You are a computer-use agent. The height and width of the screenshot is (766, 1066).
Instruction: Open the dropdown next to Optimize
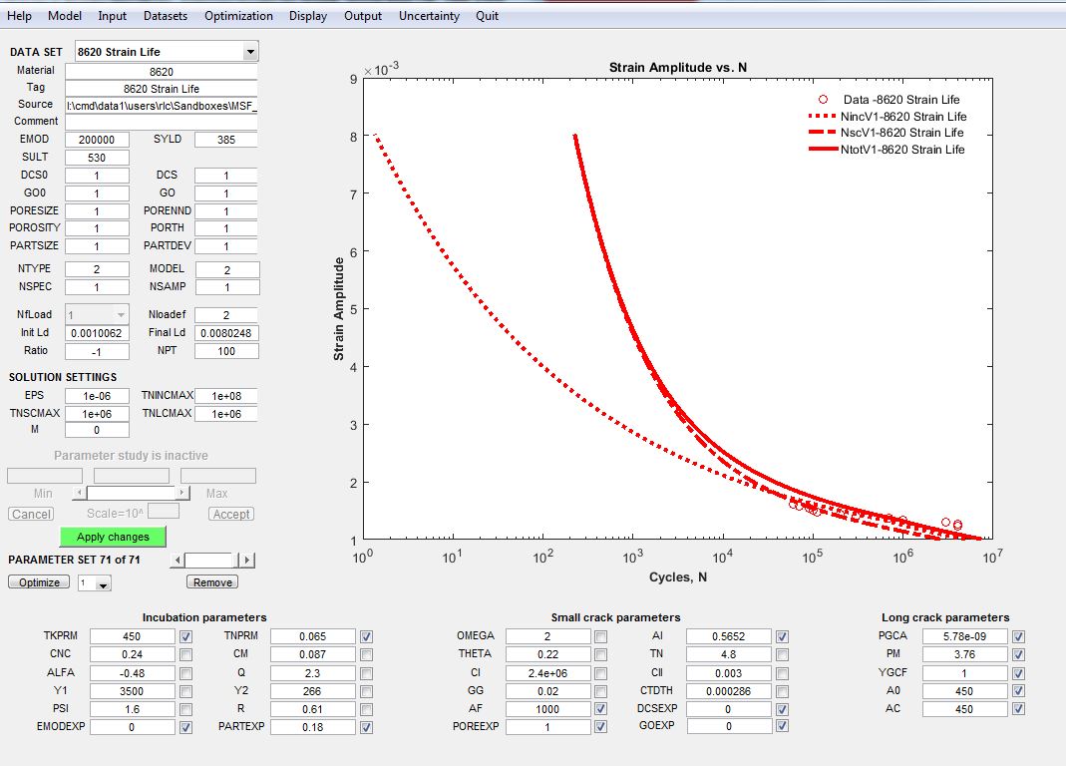[95, 583]
